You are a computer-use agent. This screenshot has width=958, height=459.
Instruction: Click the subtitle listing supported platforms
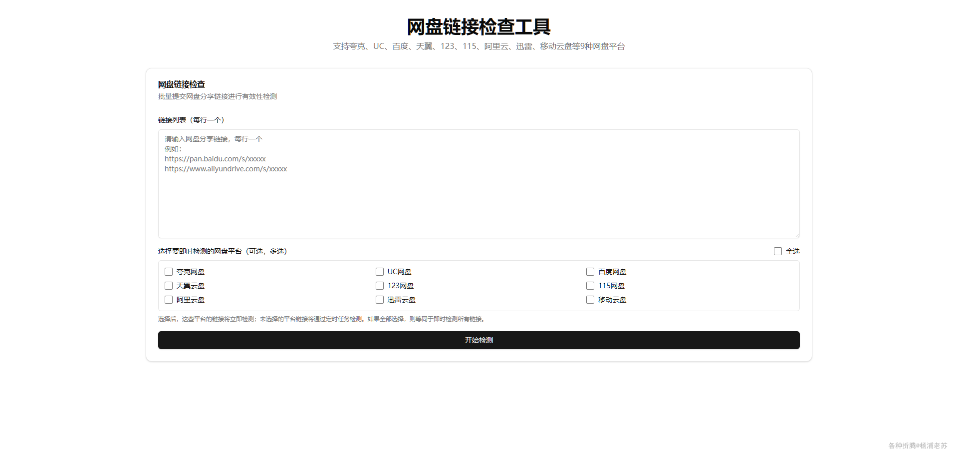(x=479, y=46)
